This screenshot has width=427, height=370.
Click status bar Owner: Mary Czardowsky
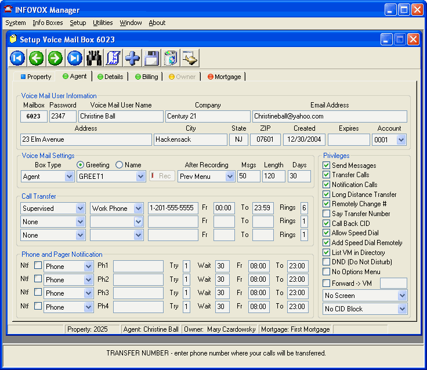[220, 329]
